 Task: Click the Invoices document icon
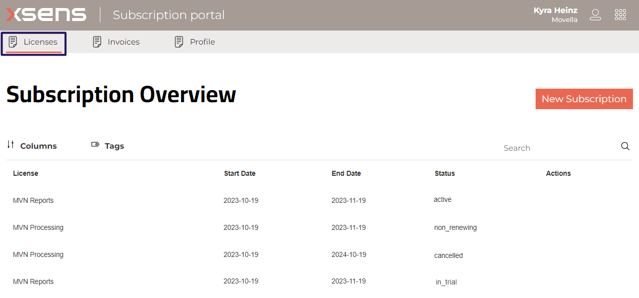coord(96,42)
